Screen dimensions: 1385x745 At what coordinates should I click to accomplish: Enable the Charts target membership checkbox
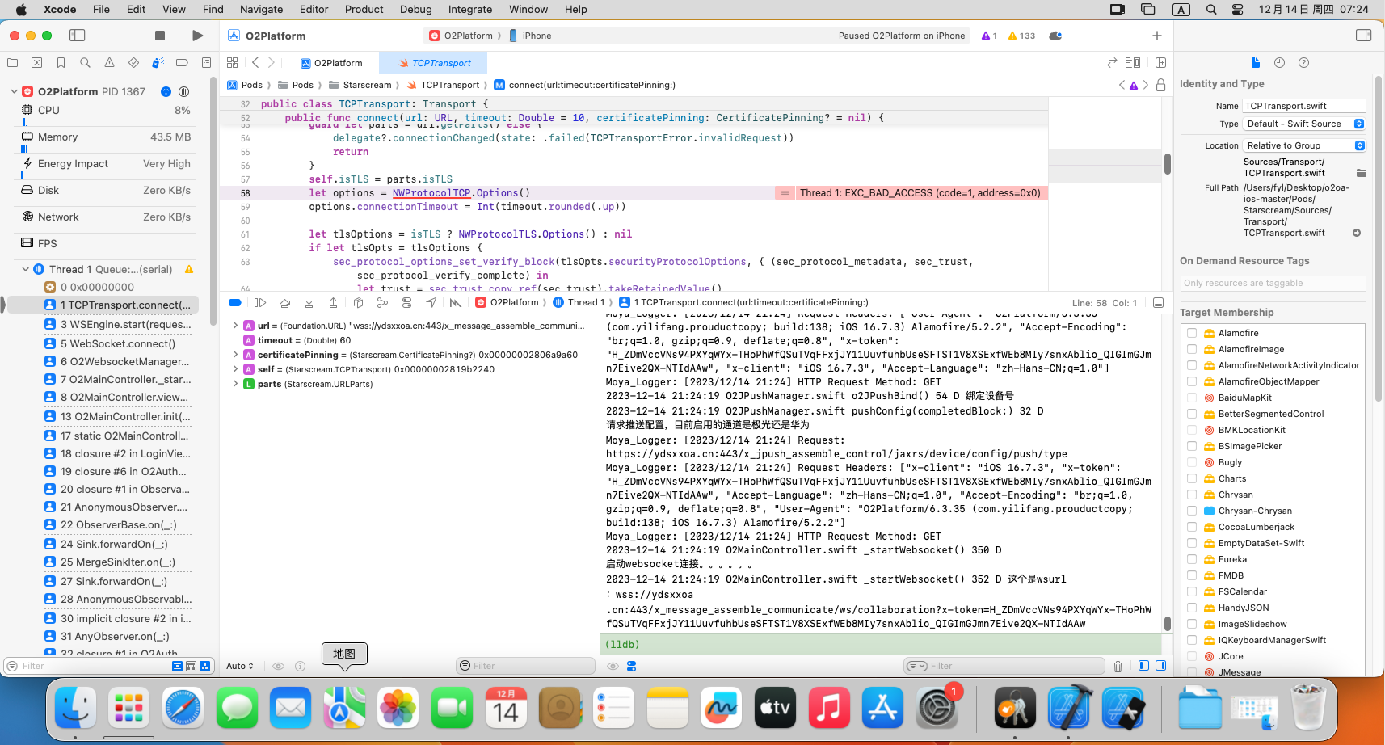[1192, 478]
